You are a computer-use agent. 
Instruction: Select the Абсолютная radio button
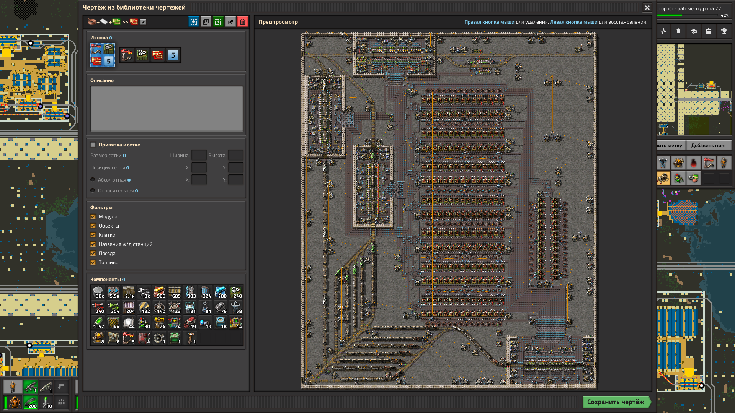point(93,180)
